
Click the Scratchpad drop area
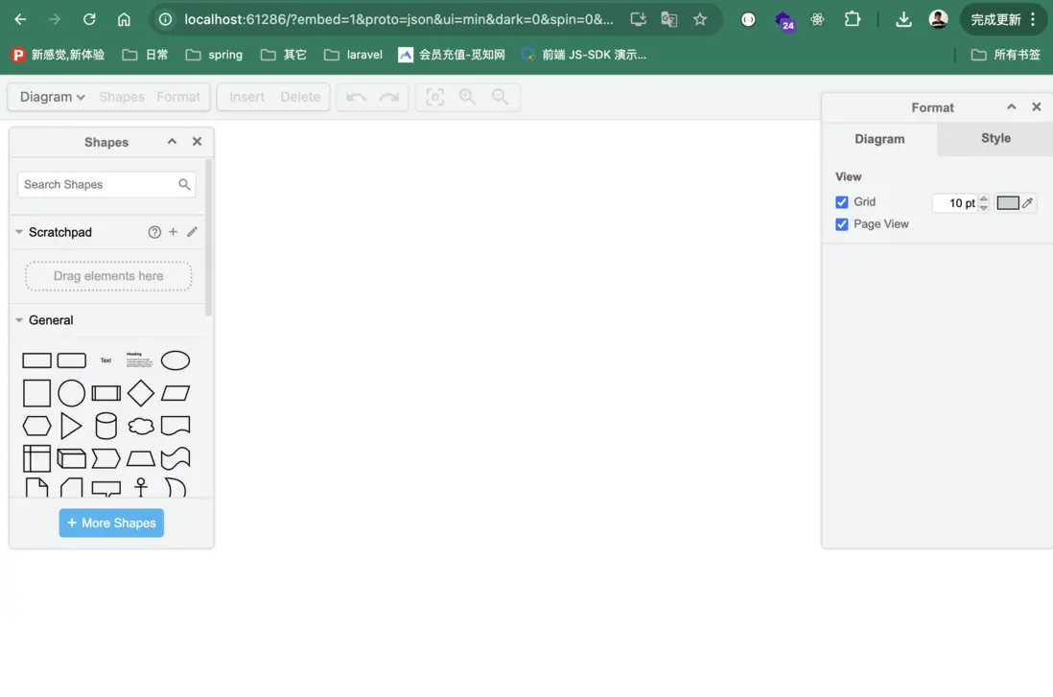(108, 276)
